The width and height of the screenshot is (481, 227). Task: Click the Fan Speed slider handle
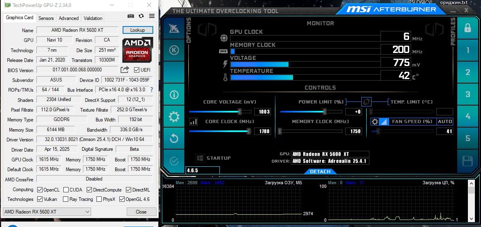pyautogui.click(x=378, y=131)
